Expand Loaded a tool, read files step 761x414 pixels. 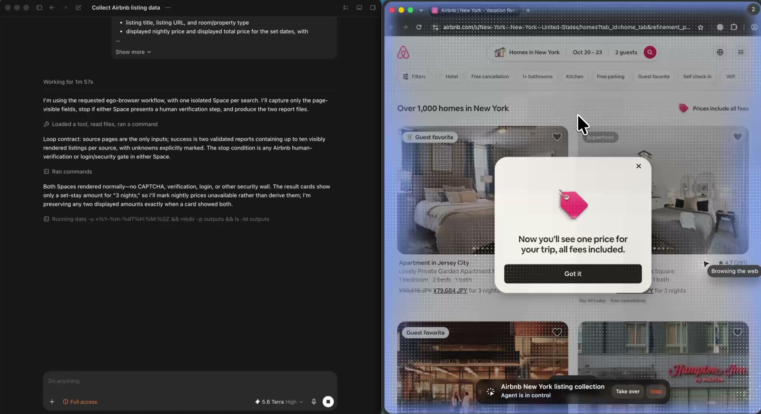pos(100,124)
